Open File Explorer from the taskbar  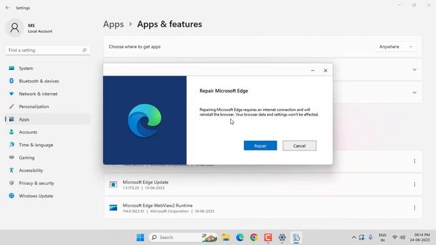pyautogui.click(x=225, y=238)
